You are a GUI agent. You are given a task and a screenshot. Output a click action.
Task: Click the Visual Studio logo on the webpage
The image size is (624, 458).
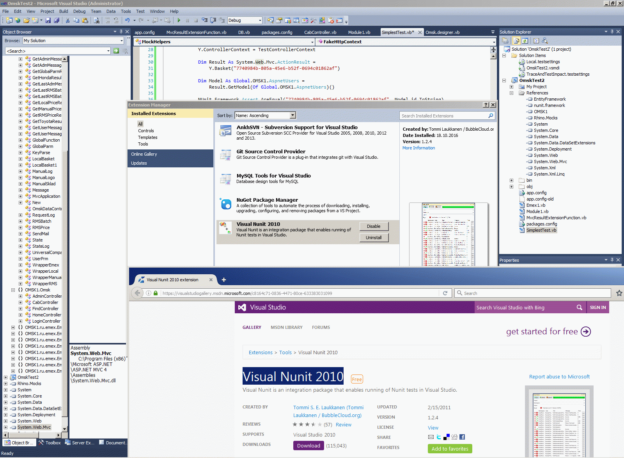point(262,307)
